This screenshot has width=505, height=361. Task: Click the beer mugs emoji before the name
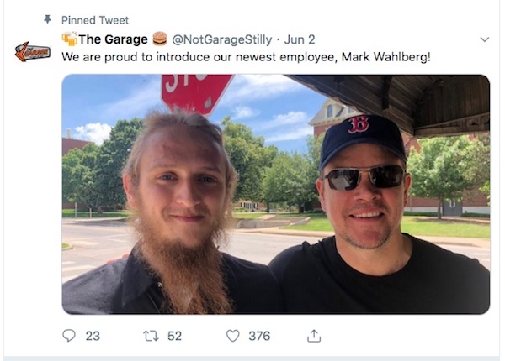[69, 39]
